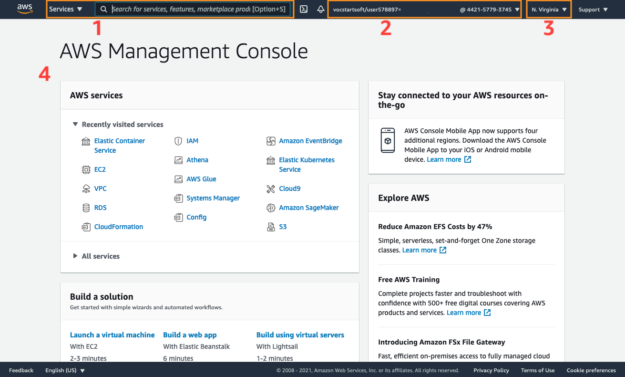The height and width of the screenshot is (377, 625).
Task: Click the mobile app phone icon
Action: pyautogui.click(x=388, y=140)
